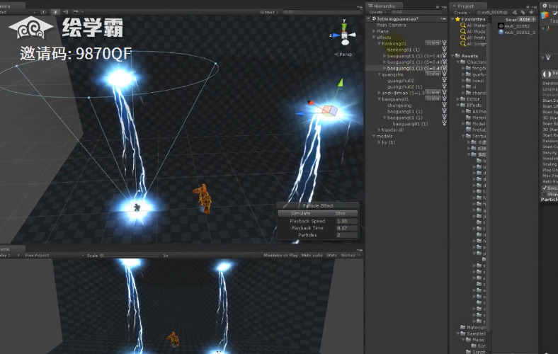Screen dimensions: 558x354
Task: Open Free Aspect dropdown in Game view
Action: pyautogui.click(x=54, y=255)
